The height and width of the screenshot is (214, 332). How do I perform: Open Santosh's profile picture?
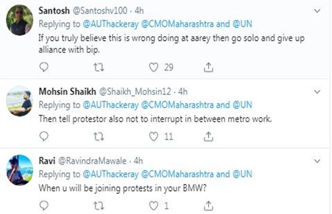20,20
